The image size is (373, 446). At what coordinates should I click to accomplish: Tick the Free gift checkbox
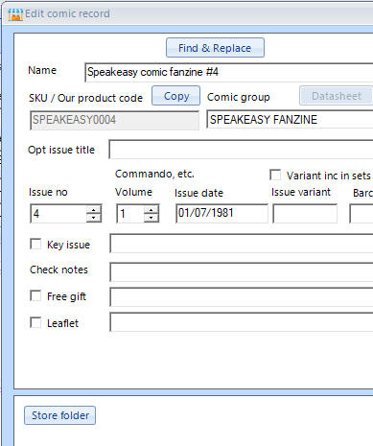pos(35,295)
